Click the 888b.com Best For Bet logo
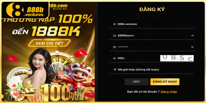This screenshot has width=206, height=103. click(58, 7)
